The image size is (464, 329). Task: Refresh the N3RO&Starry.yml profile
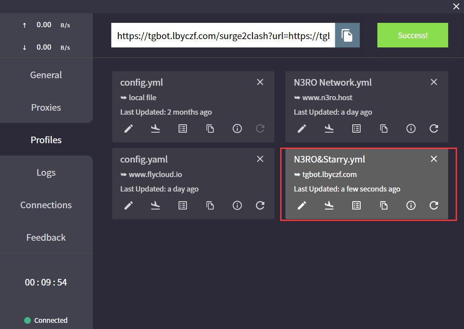click(x=434, y=206)
